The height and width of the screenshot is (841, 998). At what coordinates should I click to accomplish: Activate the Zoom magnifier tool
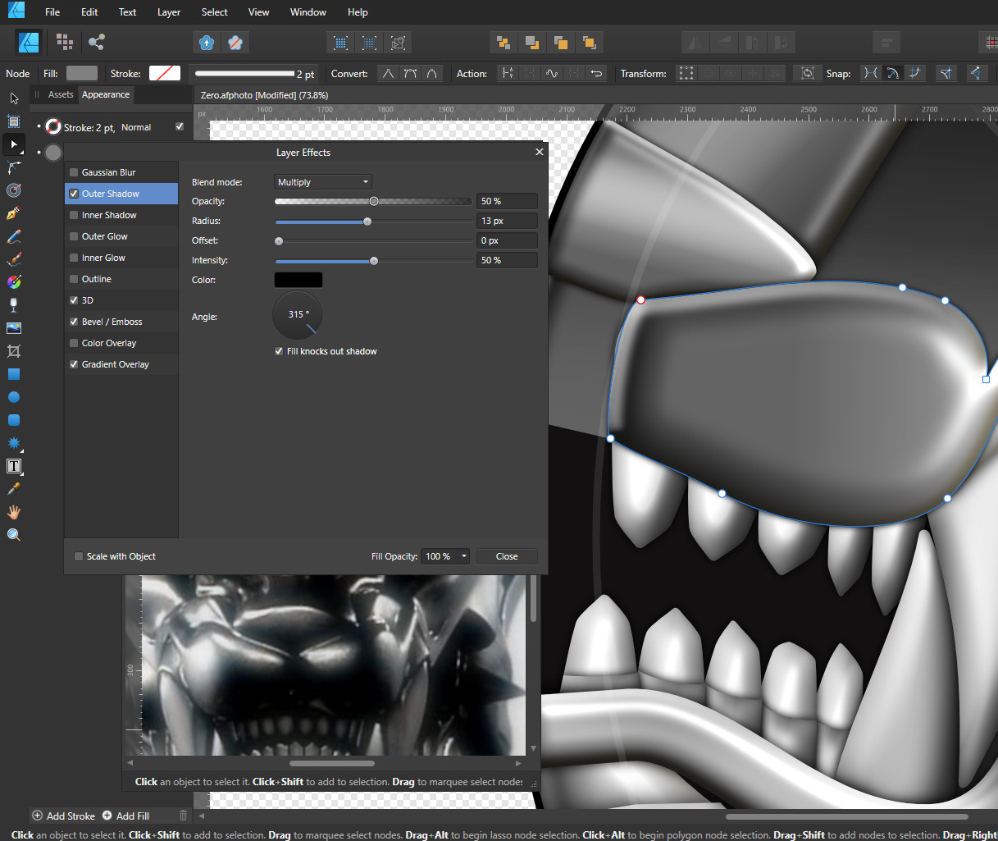click(13, 535)
